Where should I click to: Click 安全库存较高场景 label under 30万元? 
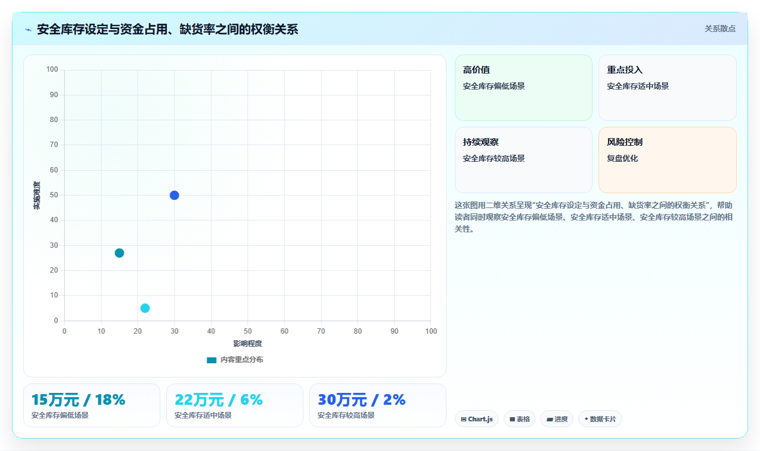pos(346,415)
